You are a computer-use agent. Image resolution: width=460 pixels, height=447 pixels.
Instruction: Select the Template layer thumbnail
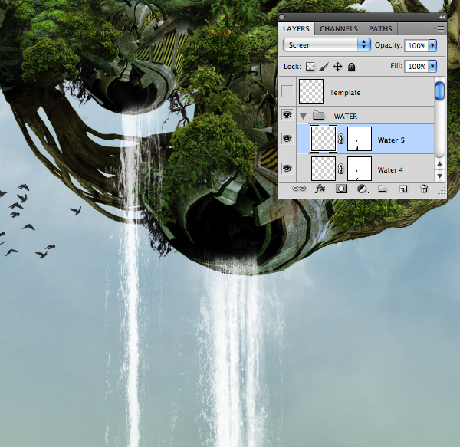pos(311,91)
